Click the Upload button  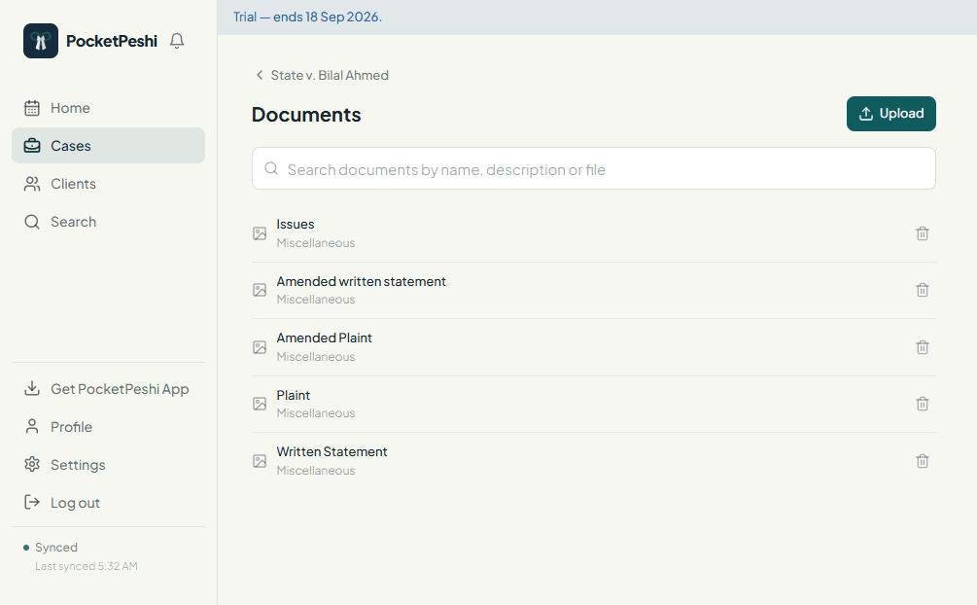click(891, 114)
